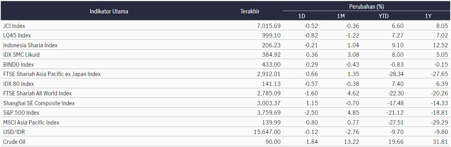Click the Terakhir column header
Screen dimensions: 451x147
point(250,11)
